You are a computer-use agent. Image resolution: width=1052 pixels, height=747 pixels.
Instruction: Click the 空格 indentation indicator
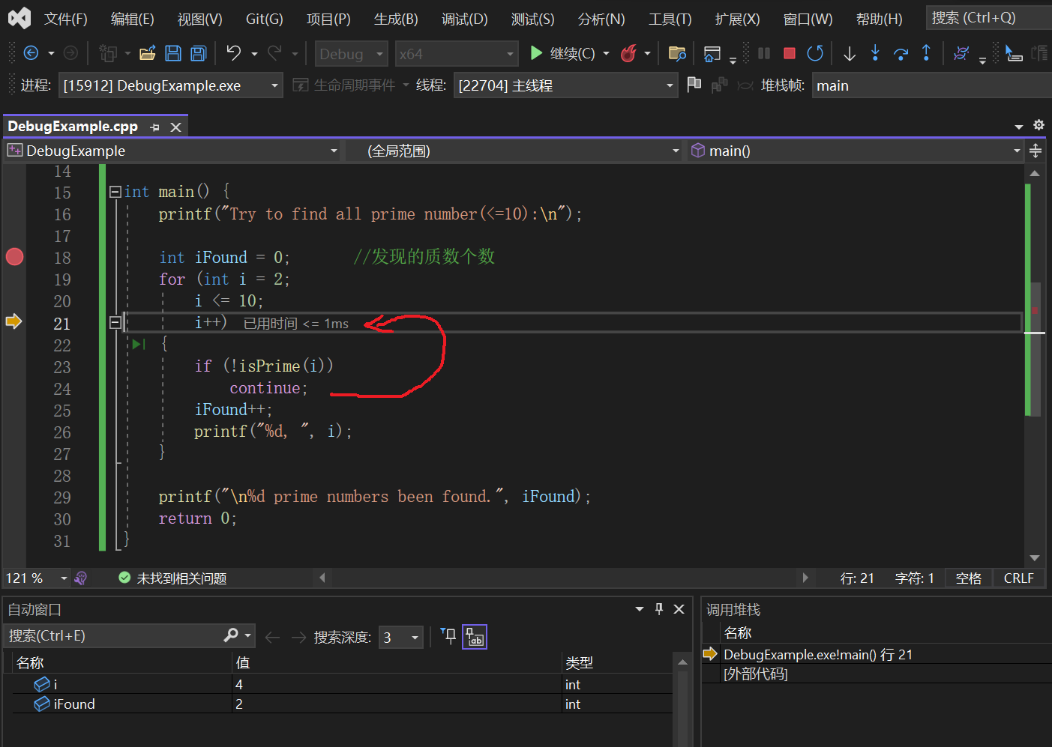click(969, 578)
